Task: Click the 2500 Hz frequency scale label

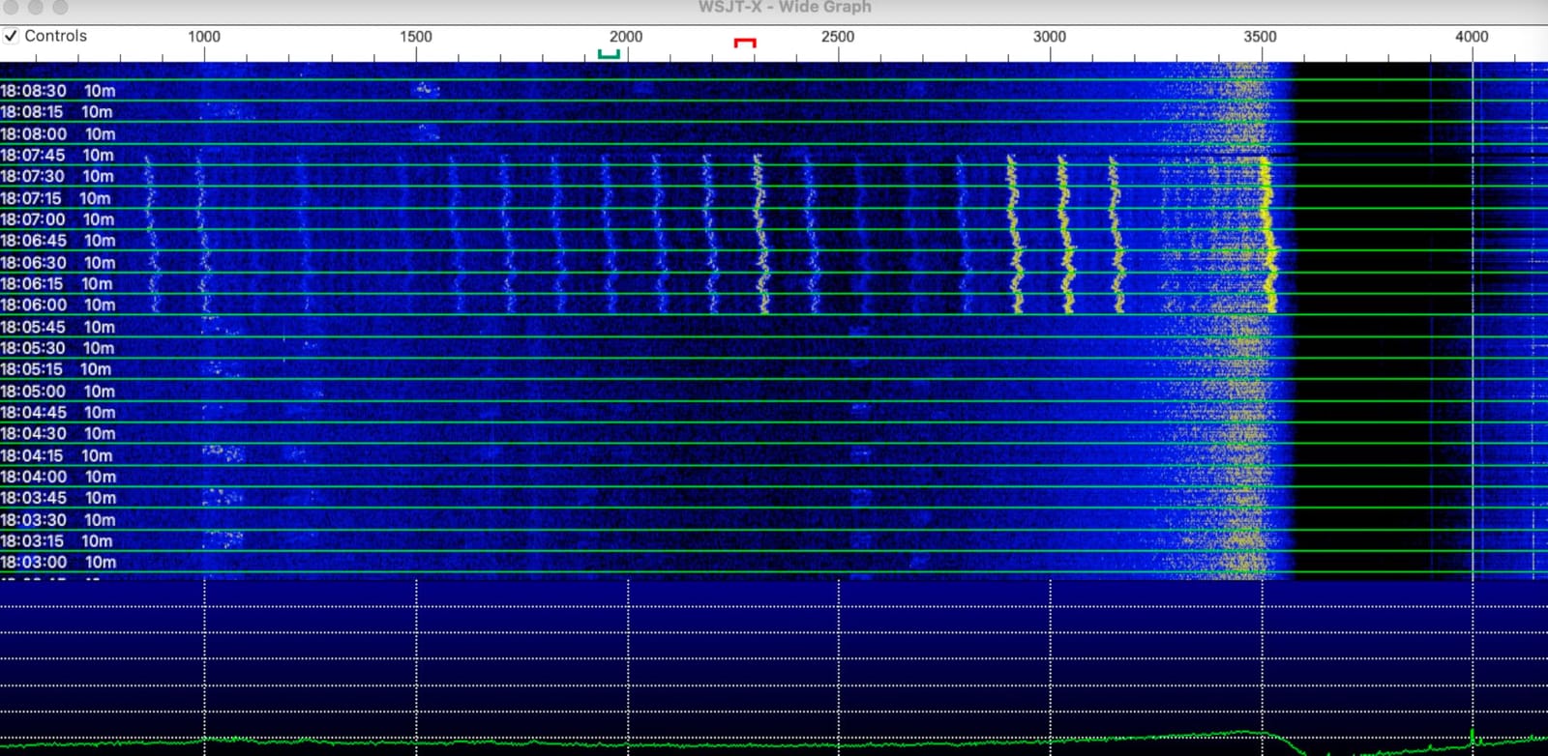Action: [x=838, y=37]
